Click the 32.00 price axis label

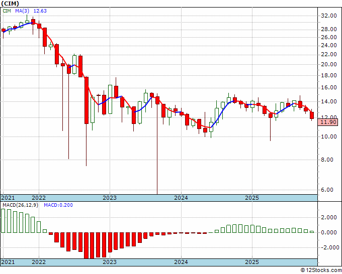coord(329,16)
